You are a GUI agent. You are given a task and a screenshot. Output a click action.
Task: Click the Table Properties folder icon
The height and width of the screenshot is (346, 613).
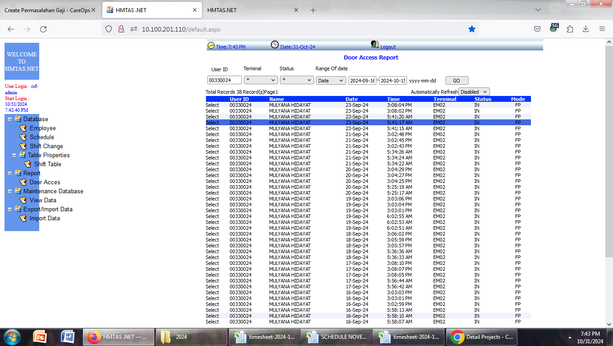pos(23,155)
